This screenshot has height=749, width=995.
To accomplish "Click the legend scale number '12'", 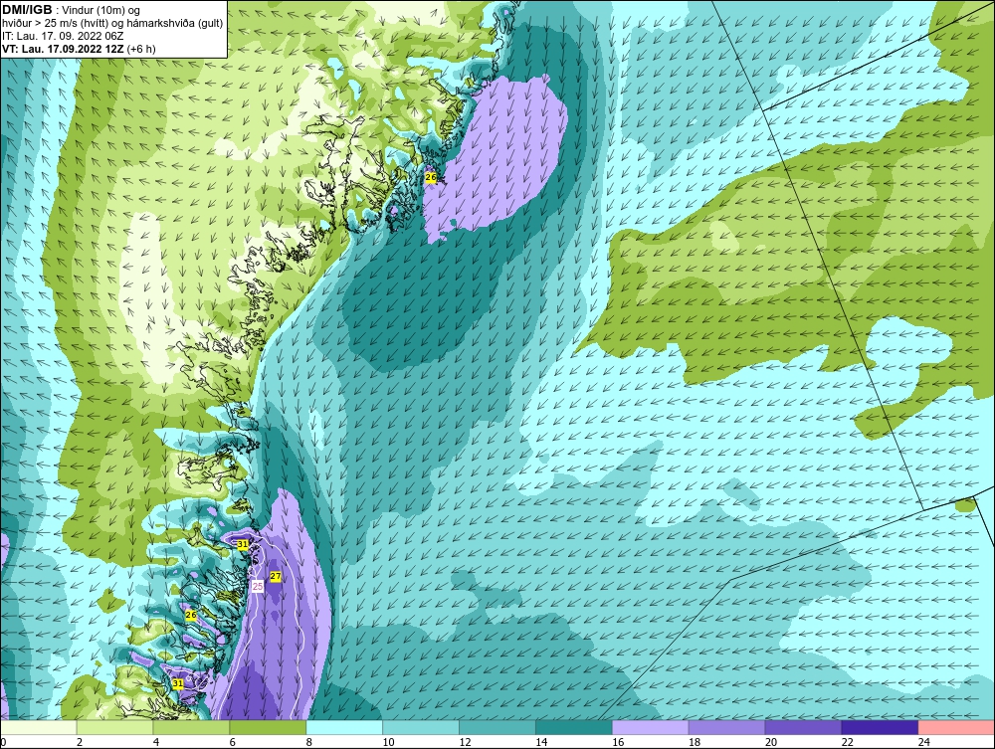I will 465,742.
